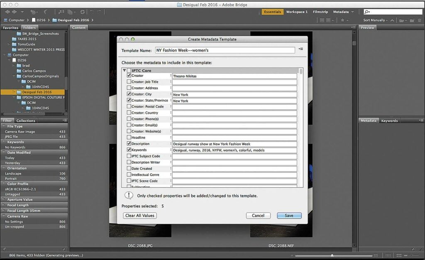Click the larger thumbnail size icon
This screenshot has width=425, height=260.
point(376,255)
